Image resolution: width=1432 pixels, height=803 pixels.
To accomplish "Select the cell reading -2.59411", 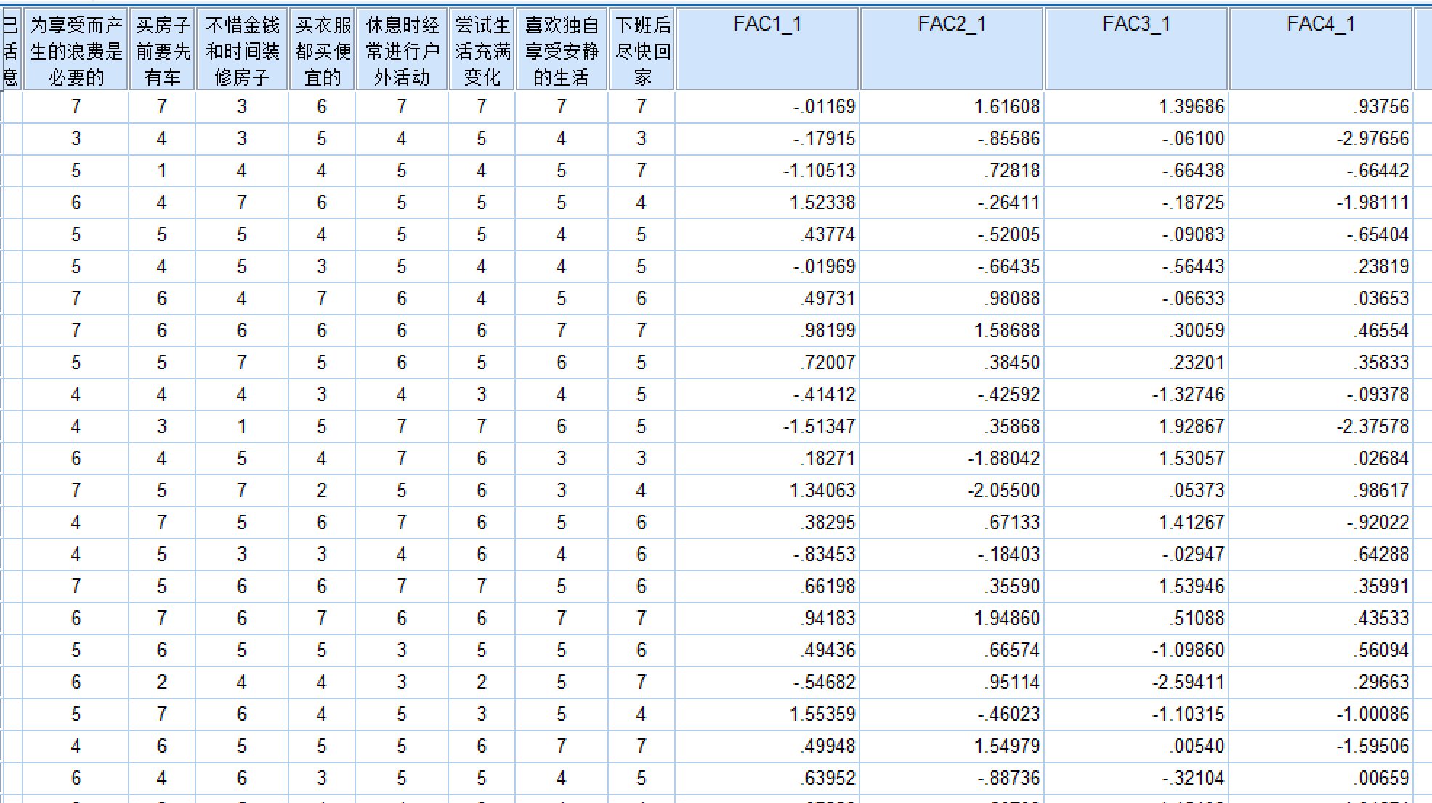I will [x=1136, y=682].
